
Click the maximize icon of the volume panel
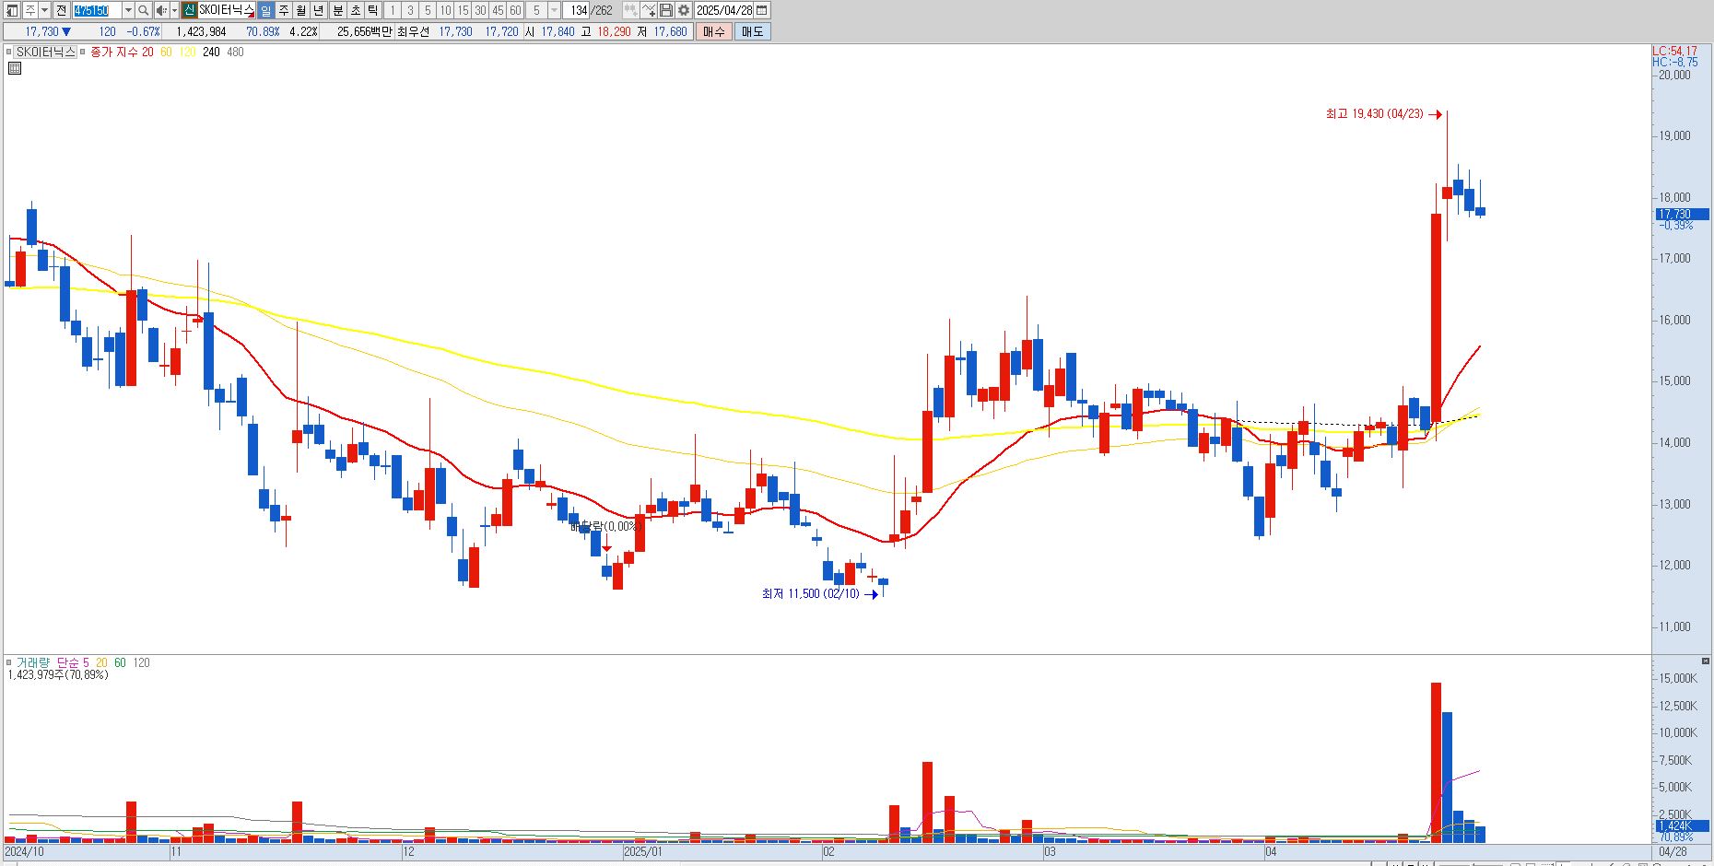(1705, 661)
